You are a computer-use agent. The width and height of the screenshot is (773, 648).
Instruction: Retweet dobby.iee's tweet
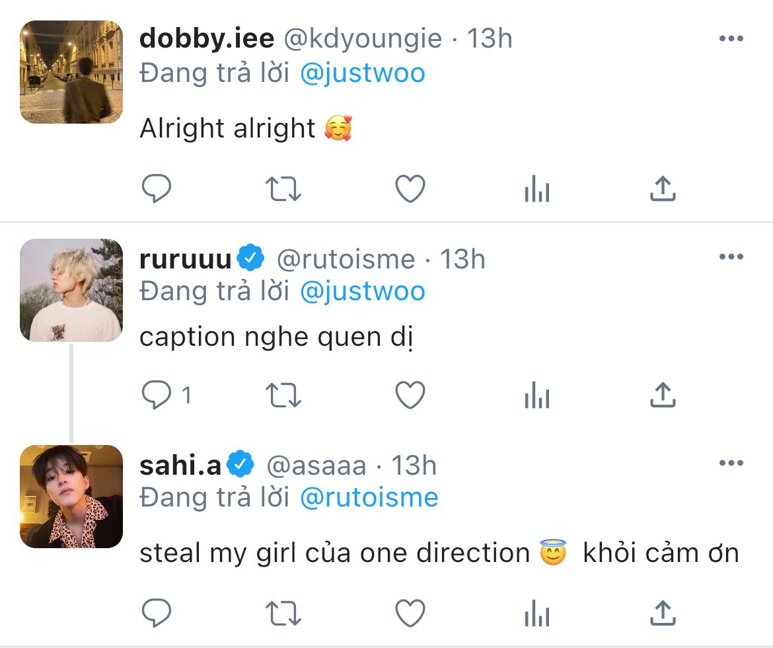[x=283, y=189]
